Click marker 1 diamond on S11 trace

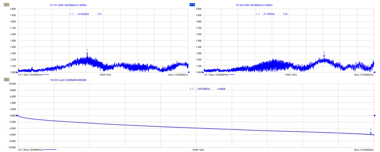click(x=87, y=54)
